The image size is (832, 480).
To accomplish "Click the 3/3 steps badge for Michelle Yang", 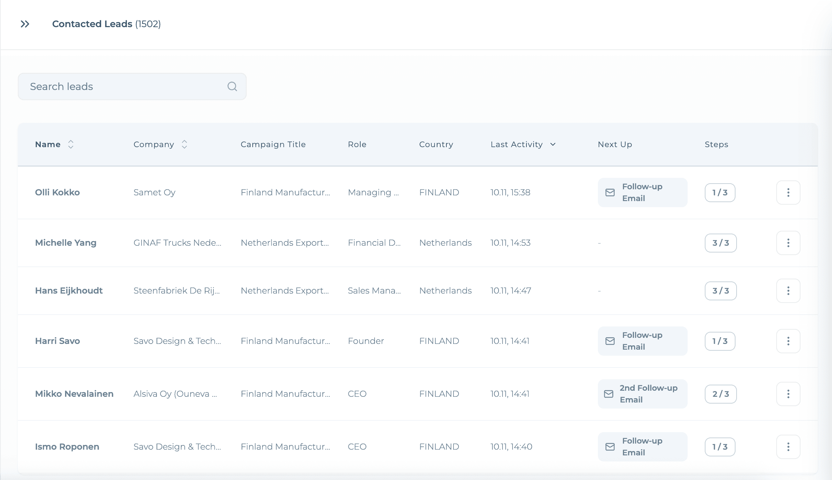I will point(720,243).
